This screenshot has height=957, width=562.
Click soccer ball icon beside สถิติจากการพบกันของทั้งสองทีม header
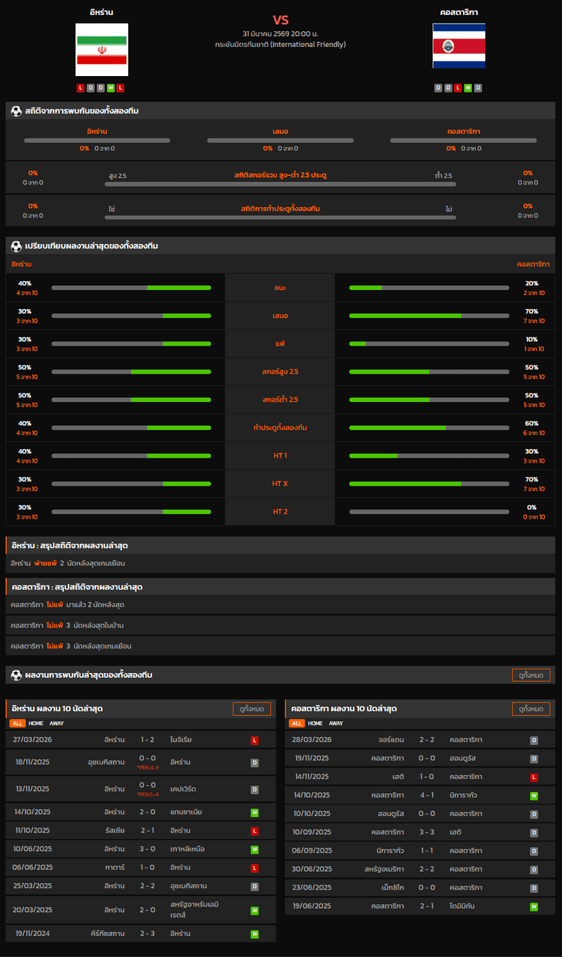tap(16, 111)
